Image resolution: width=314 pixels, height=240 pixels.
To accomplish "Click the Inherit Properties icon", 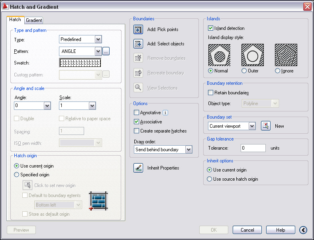I will (138, 168).
